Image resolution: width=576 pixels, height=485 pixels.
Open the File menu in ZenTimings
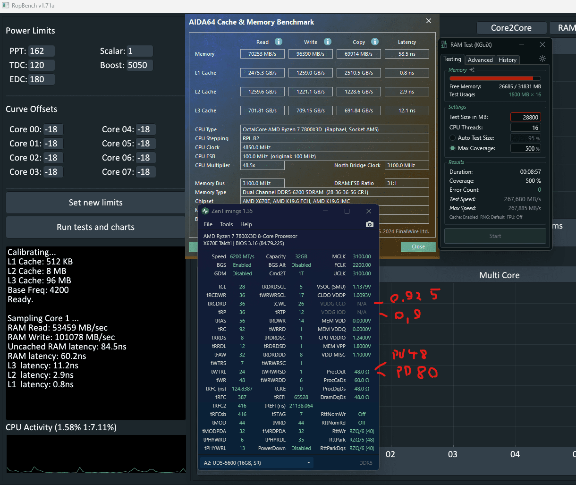(208, 224)
